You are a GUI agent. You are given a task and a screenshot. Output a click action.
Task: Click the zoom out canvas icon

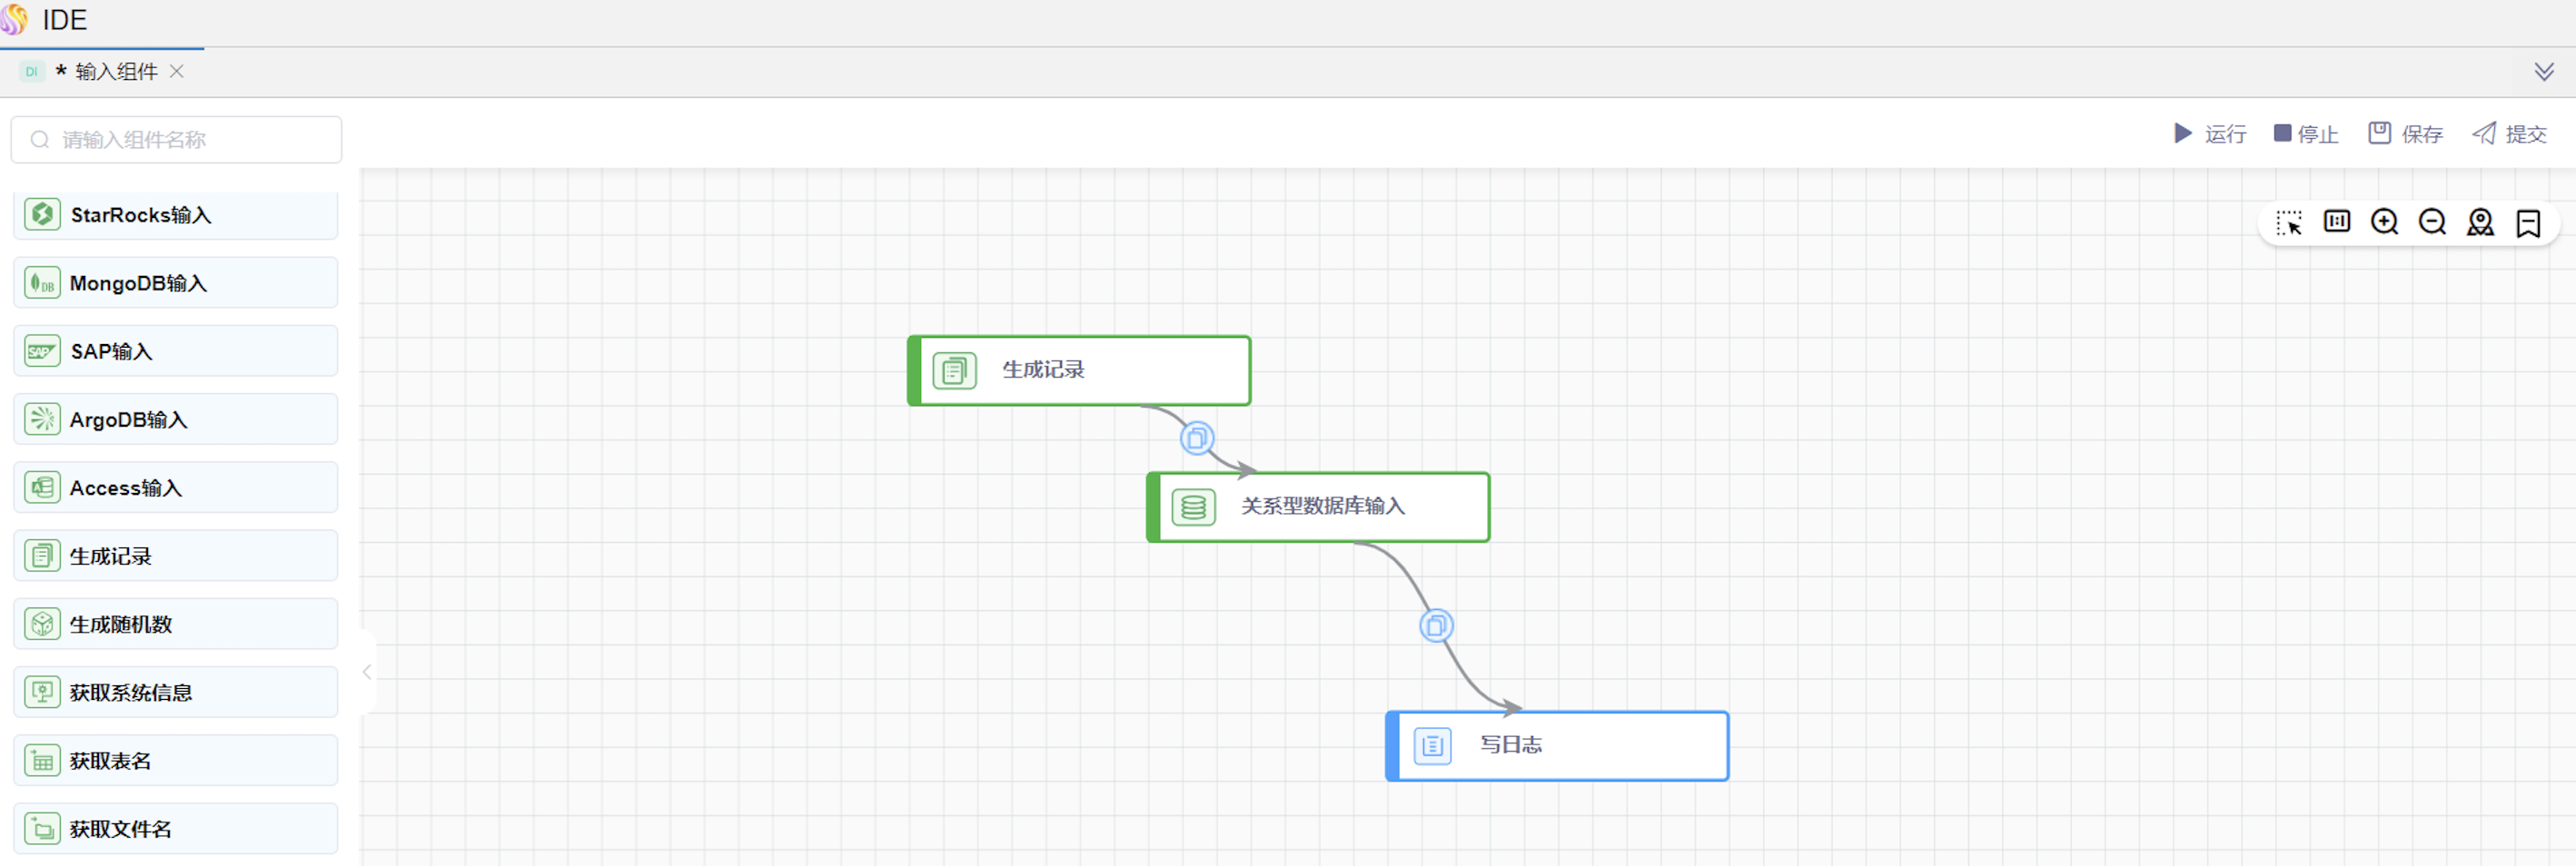(2432, 221)
